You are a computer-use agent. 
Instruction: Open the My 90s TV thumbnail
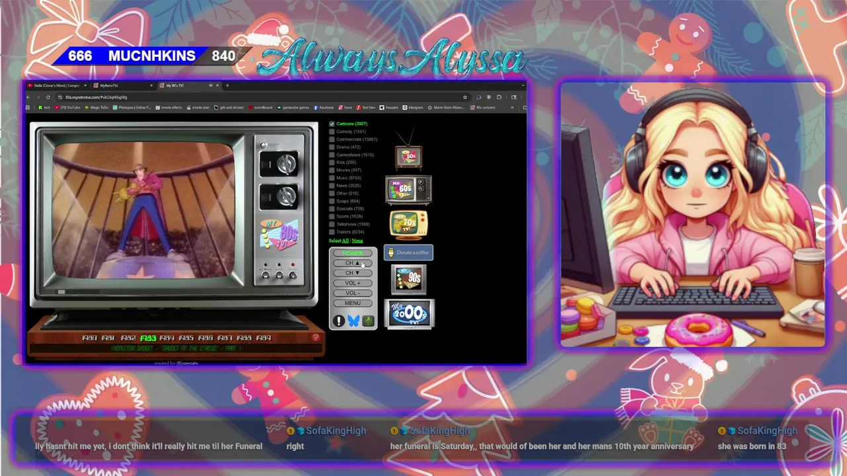point(408,279)
